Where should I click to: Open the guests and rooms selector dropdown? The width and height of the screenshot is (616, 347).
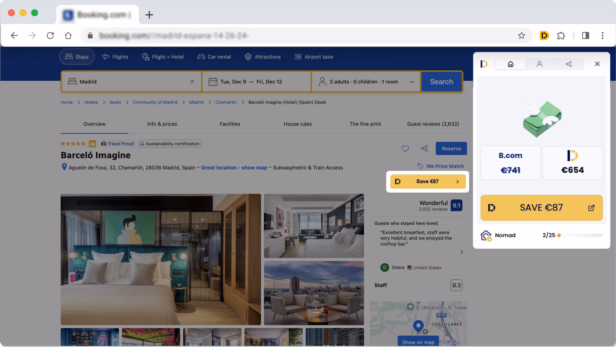coord(412,82)
